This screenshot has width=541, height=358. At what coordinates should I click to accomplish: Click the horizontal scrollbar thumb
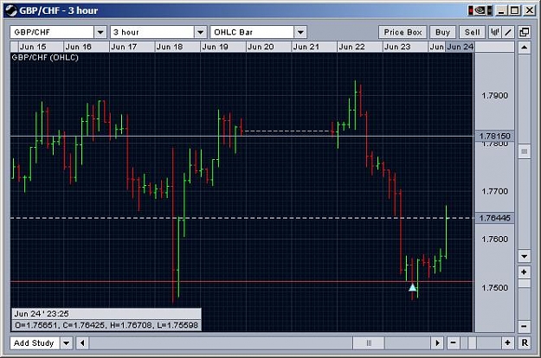(x=369, y=342)
